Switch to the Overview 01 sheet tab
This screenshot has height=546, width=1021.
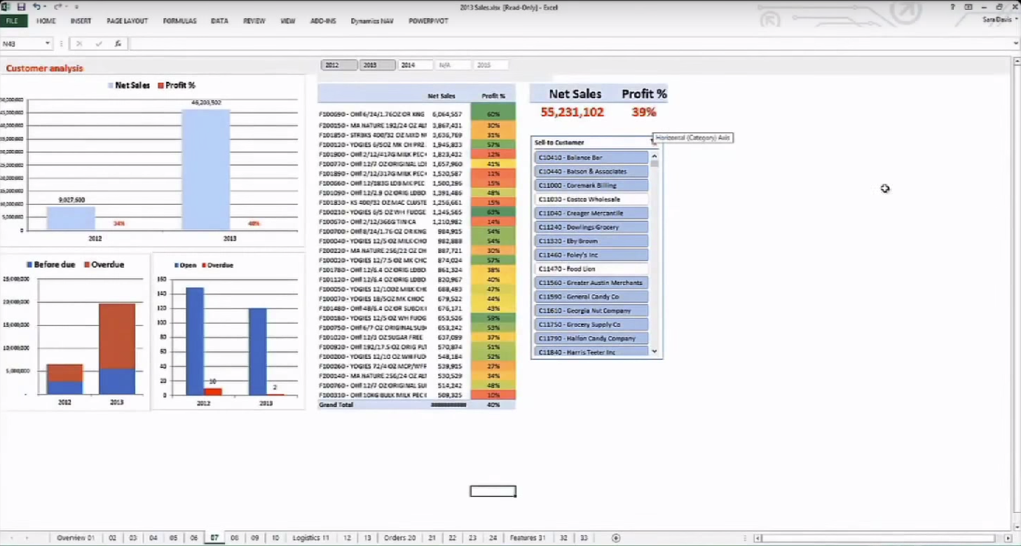point(75,538)
